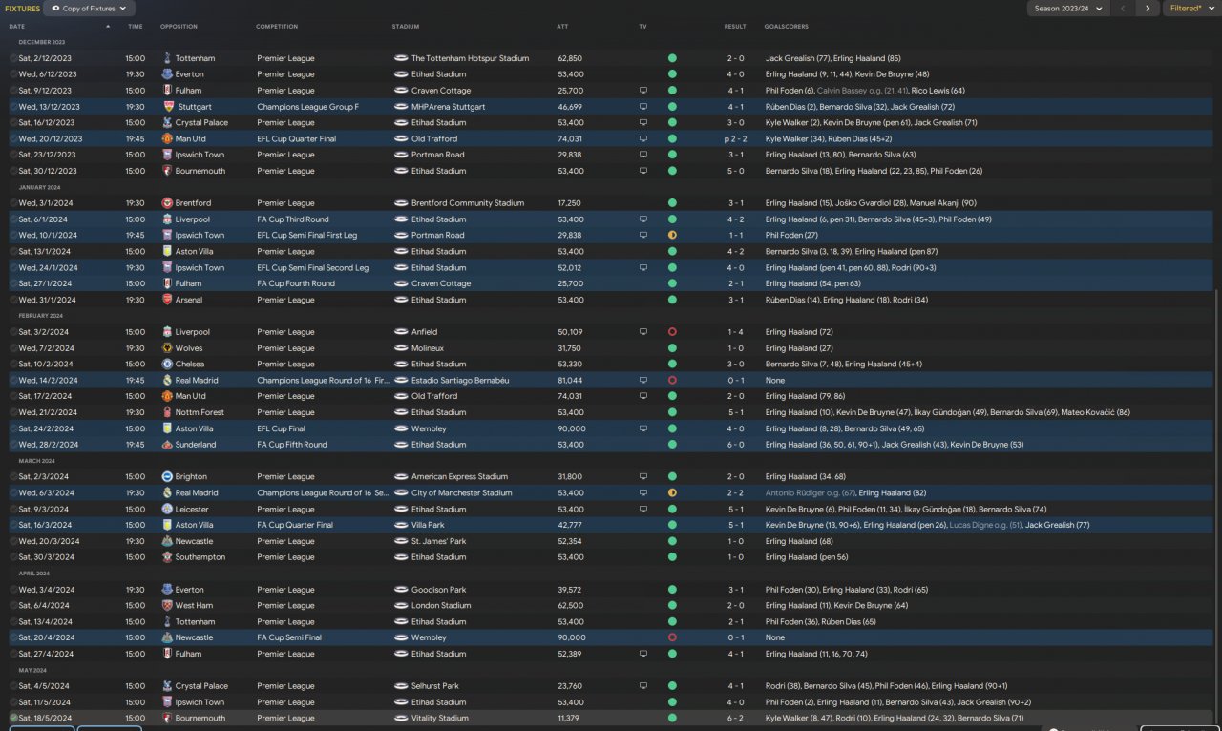Click the Brighton club badge
Screen dimensions: 1222x731
click(168, 477)
